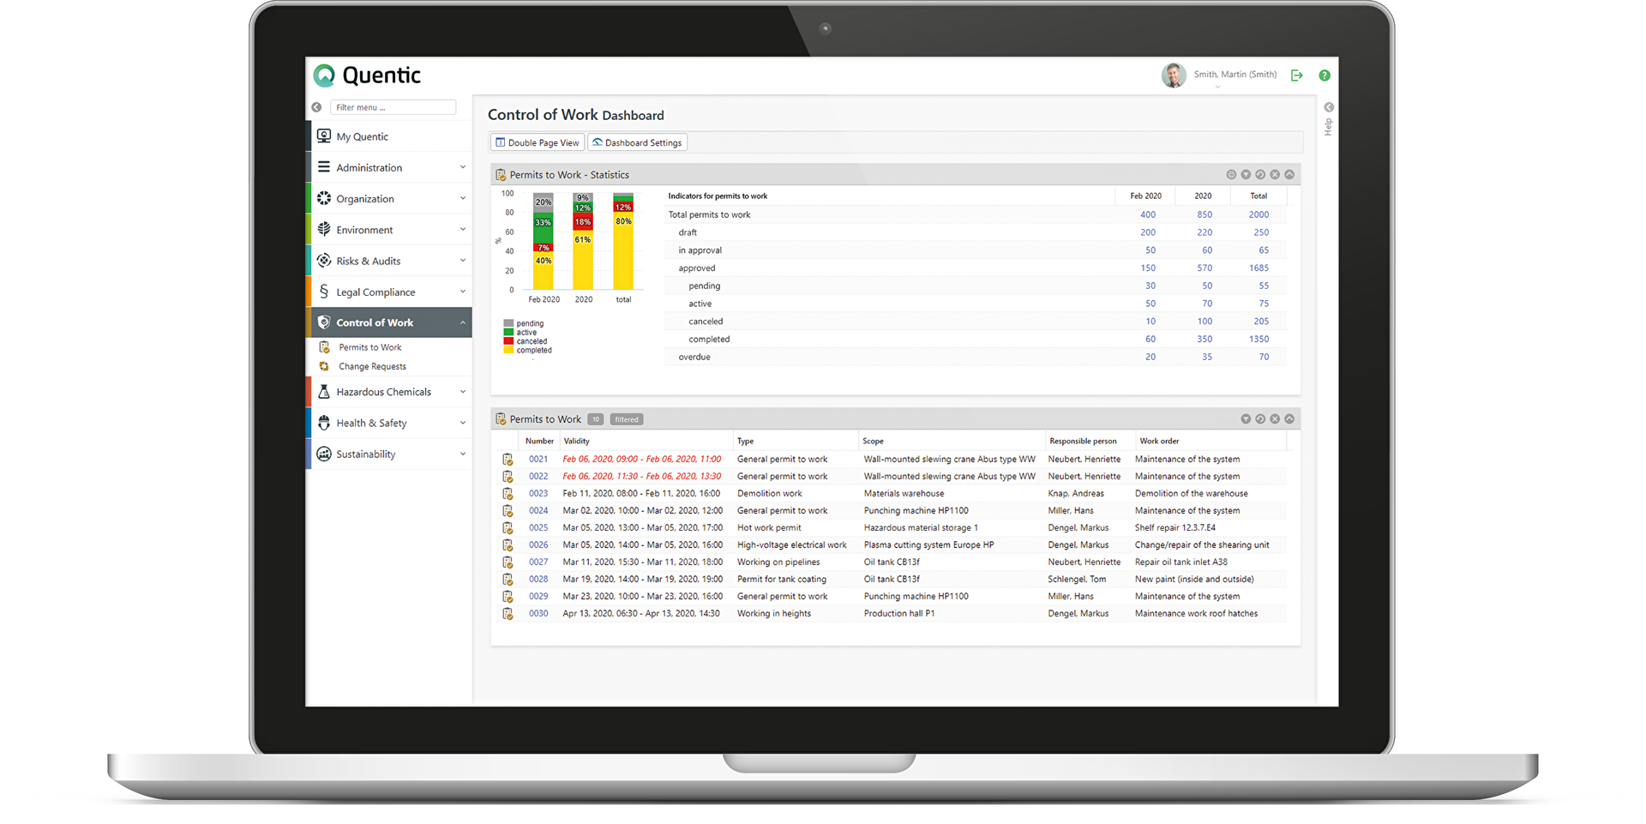Click the Risks & Audits icon
The width and height of the screenshot is (1646, 824).
click(x=324, y=260)
